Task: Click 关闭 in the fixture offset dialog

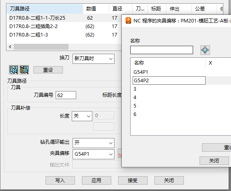Action: (x=214, y=161)
